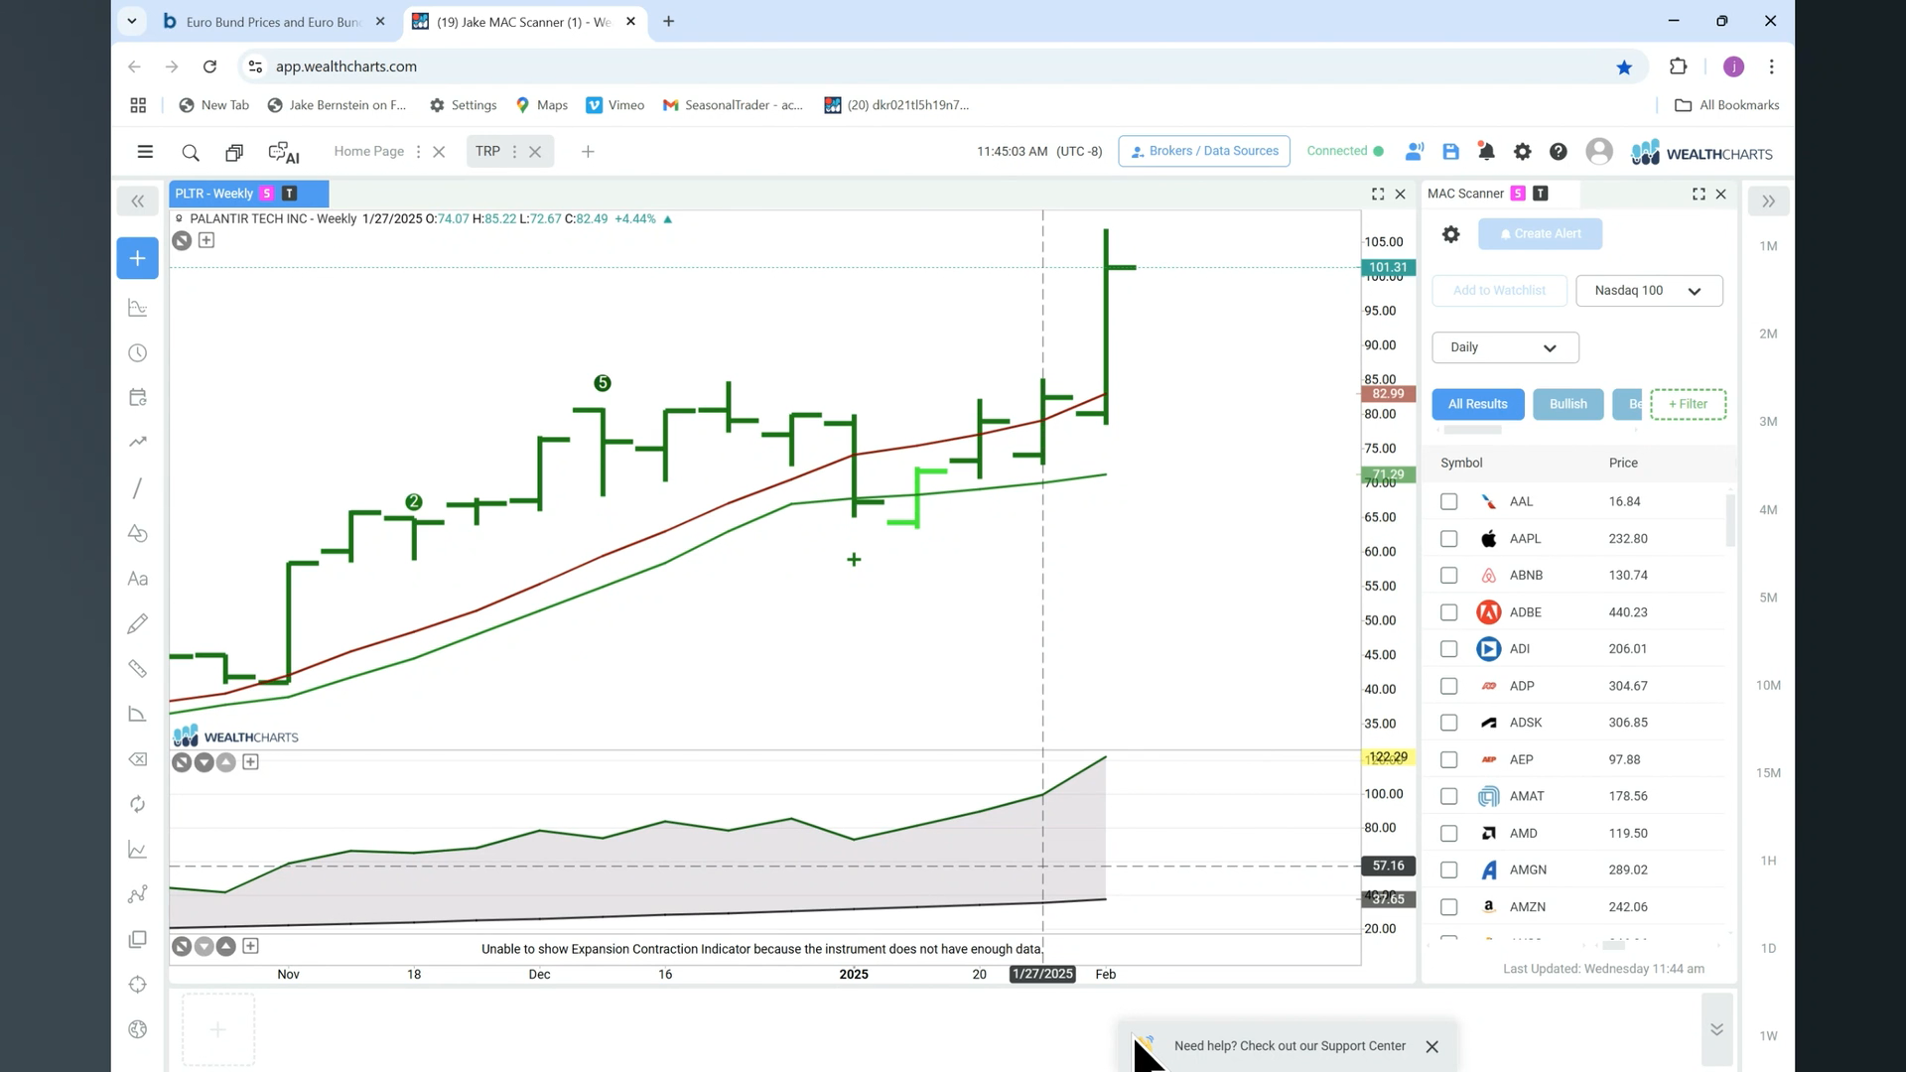Viewport: 1906px width, 1072px height.
Task: Dismiss the Support Center help popup
Action: pyautogui.click(x=1432, y=1047)
